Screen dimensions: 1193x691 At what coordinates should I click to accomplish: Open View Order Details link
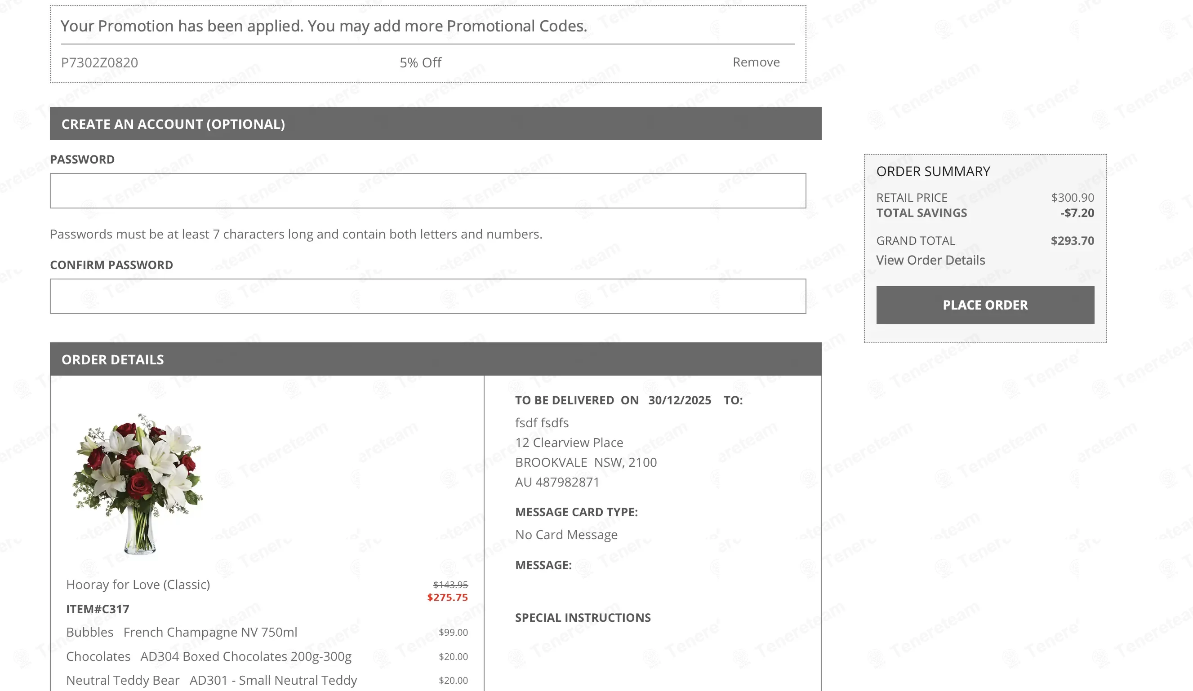coord(930,260)
